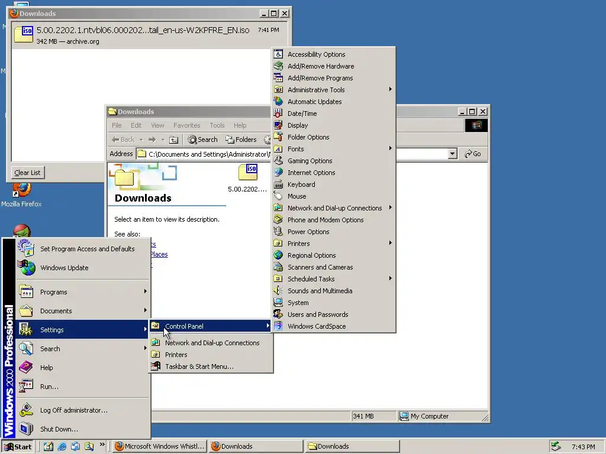
Task: Expand the Programs submenu arrow
Action: [146, 291]
